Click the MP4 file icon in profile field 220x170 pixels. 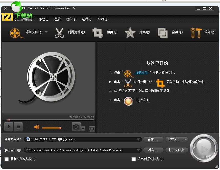(28, 139)
